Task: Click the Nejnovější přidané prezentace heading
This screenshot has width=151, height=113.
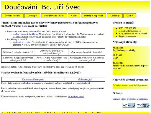Action: 131,79
